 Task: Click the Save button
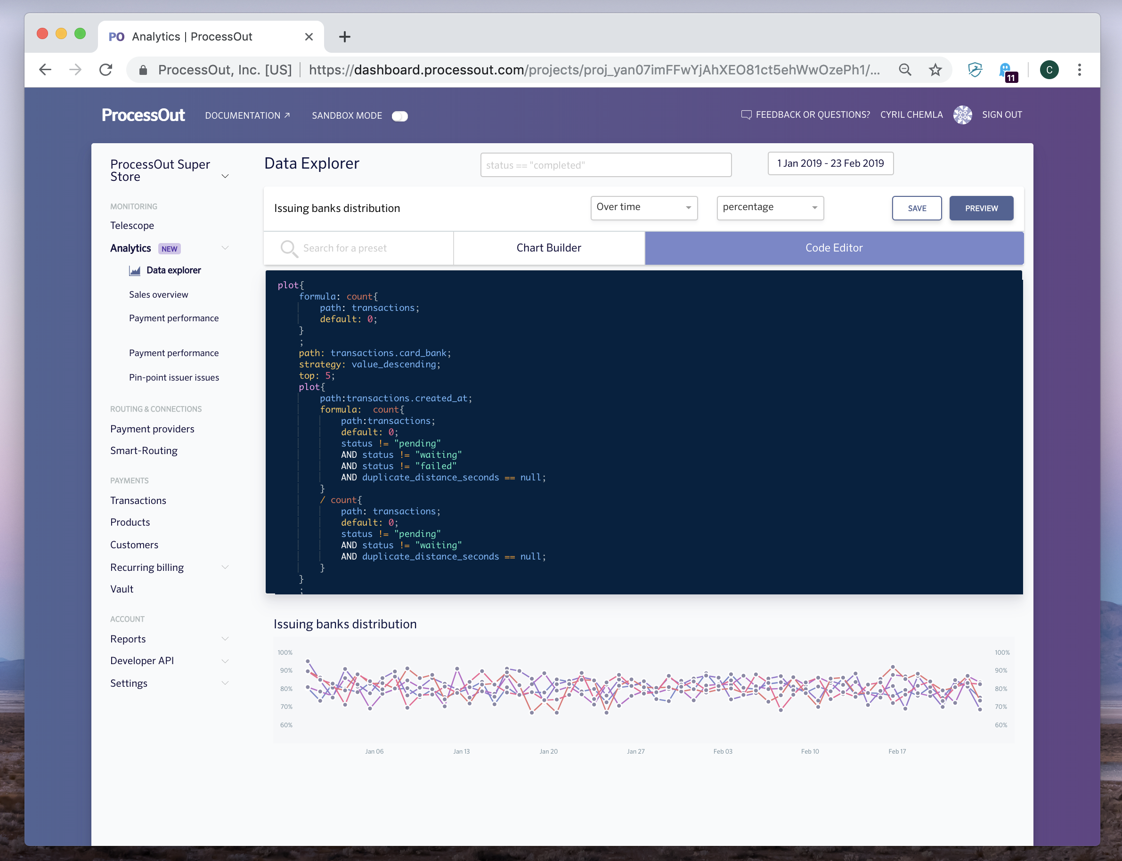[917, 208]
